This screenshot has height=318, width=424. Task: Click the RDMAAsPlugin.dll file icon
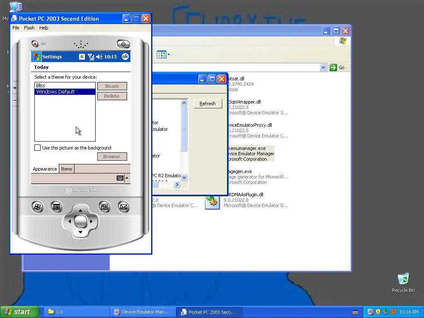pyautogui.click(x=212, y=202)
